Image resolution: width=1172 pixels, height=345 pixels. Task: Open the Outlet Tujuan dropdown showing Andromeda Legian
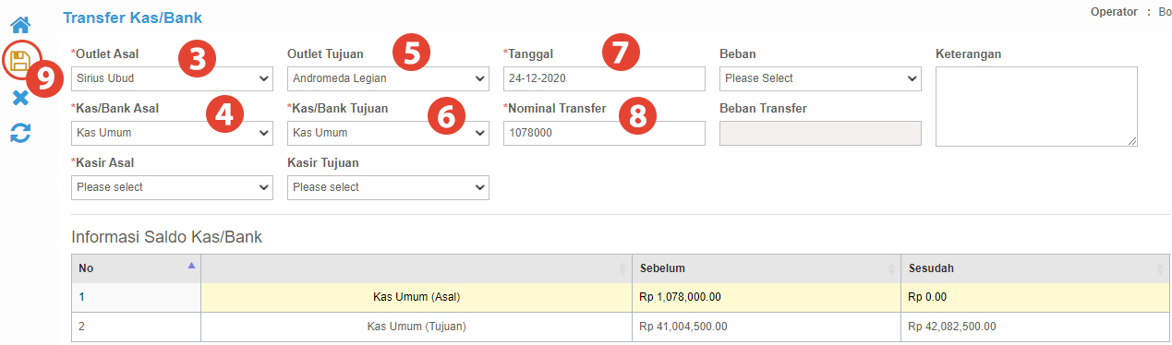pos(388,78)
